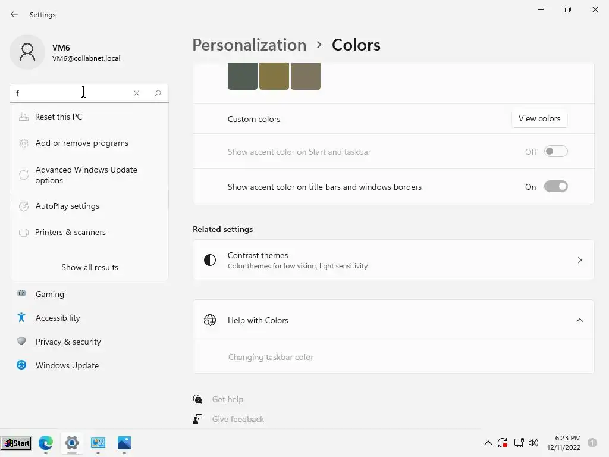Screen dimensions: 609x457
Task: Click the Accessibility figure icon
Action: (x=21, y=318)
